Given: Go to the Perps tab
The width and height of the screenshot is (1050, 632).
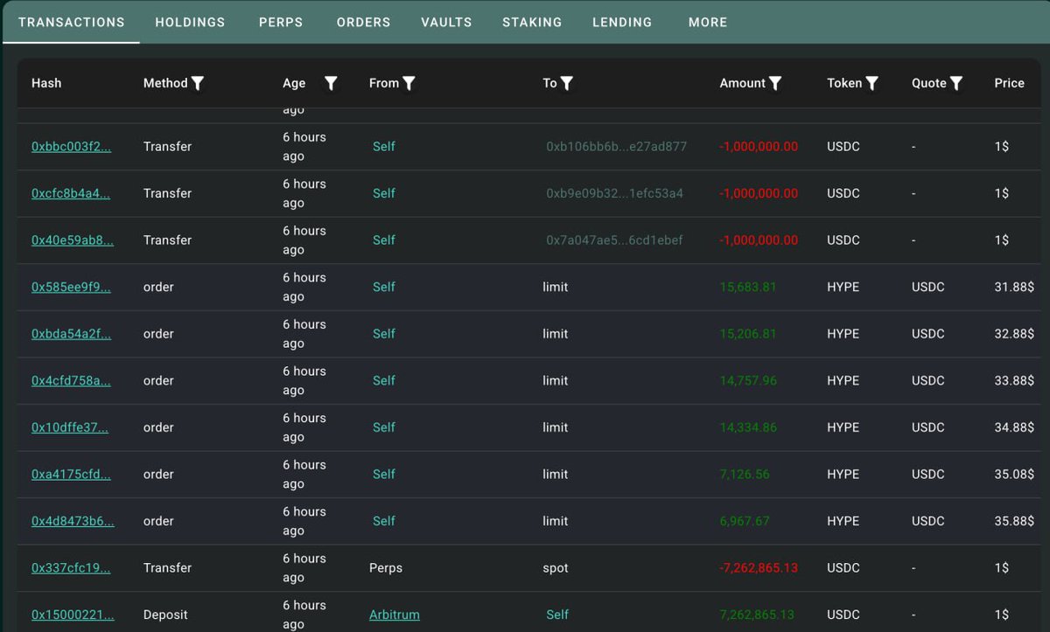Looking at the screenshot, I should 281,22.
